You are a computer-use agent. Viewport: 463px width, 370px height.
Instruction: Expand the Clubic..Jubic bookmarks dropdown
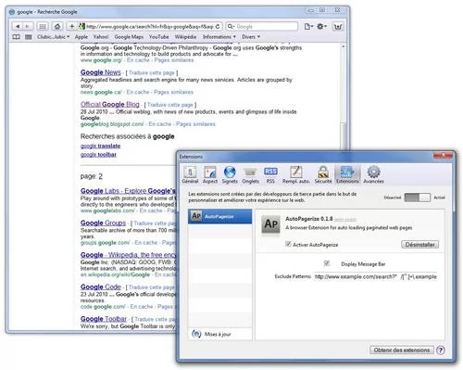[53, 37]
